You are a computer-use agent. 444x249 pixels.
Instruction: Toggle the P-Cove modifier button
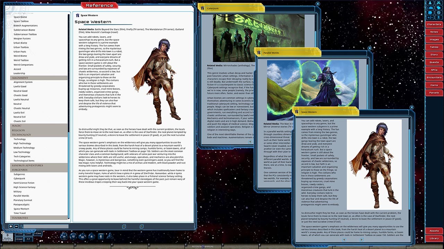pyautogui.click(x=19, y=233)
